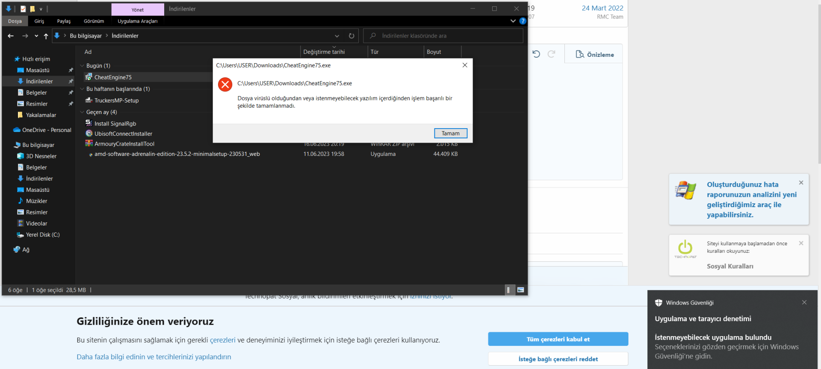Viewport: 821px width, 369px height.
Task: Open the Sosyal Kuralları link
Action: tap(730, 266)
